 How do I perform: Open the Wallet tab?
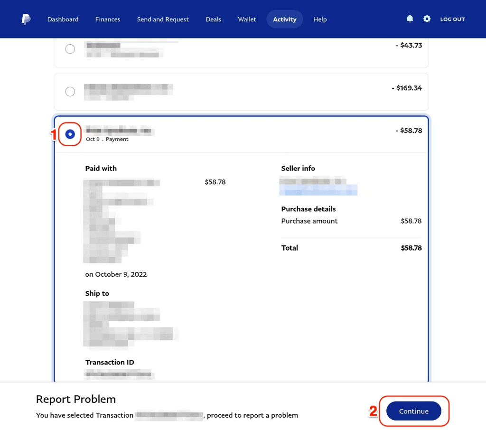click(247, 19)
